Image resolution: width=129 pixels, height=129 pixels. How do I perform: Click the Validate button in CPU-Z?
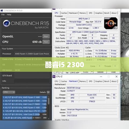100,72
